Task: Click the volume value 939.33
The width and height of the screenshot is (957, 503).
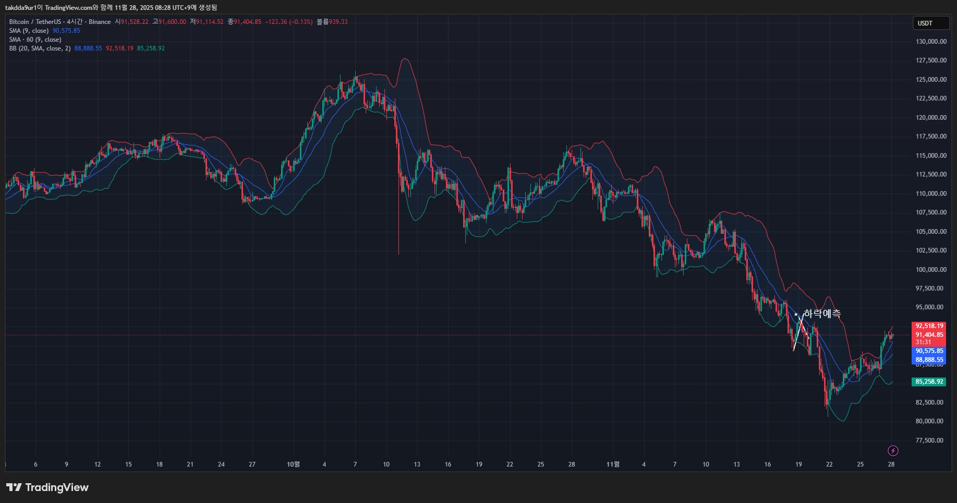Action: 338,22
